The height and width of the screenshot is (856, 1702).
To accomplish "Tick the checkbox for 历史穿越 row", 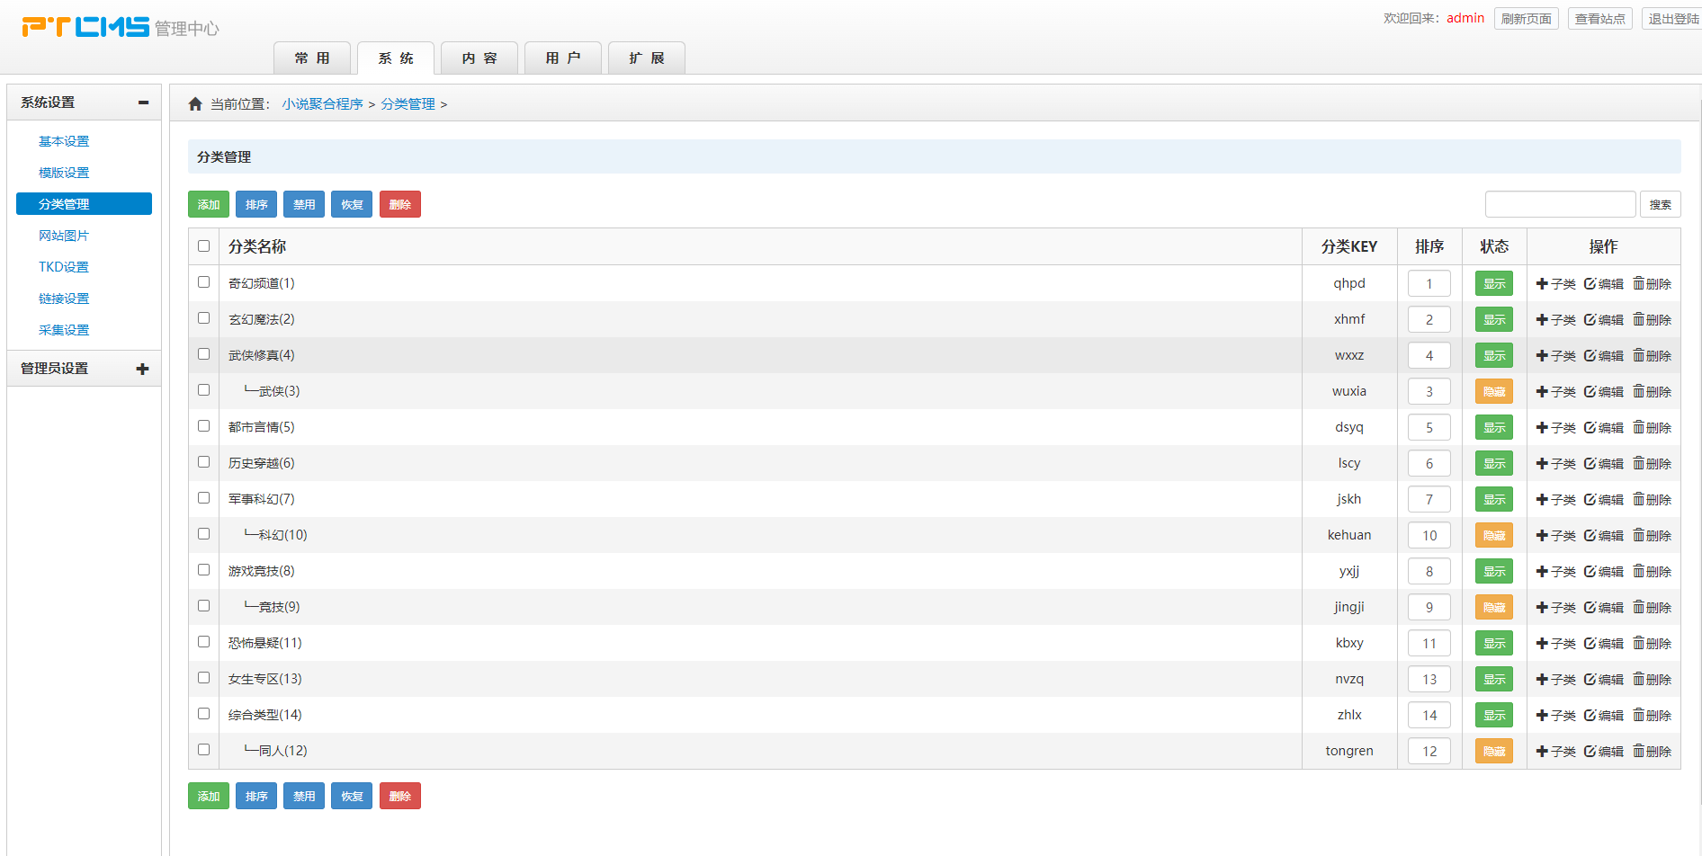I will point(203,462).
